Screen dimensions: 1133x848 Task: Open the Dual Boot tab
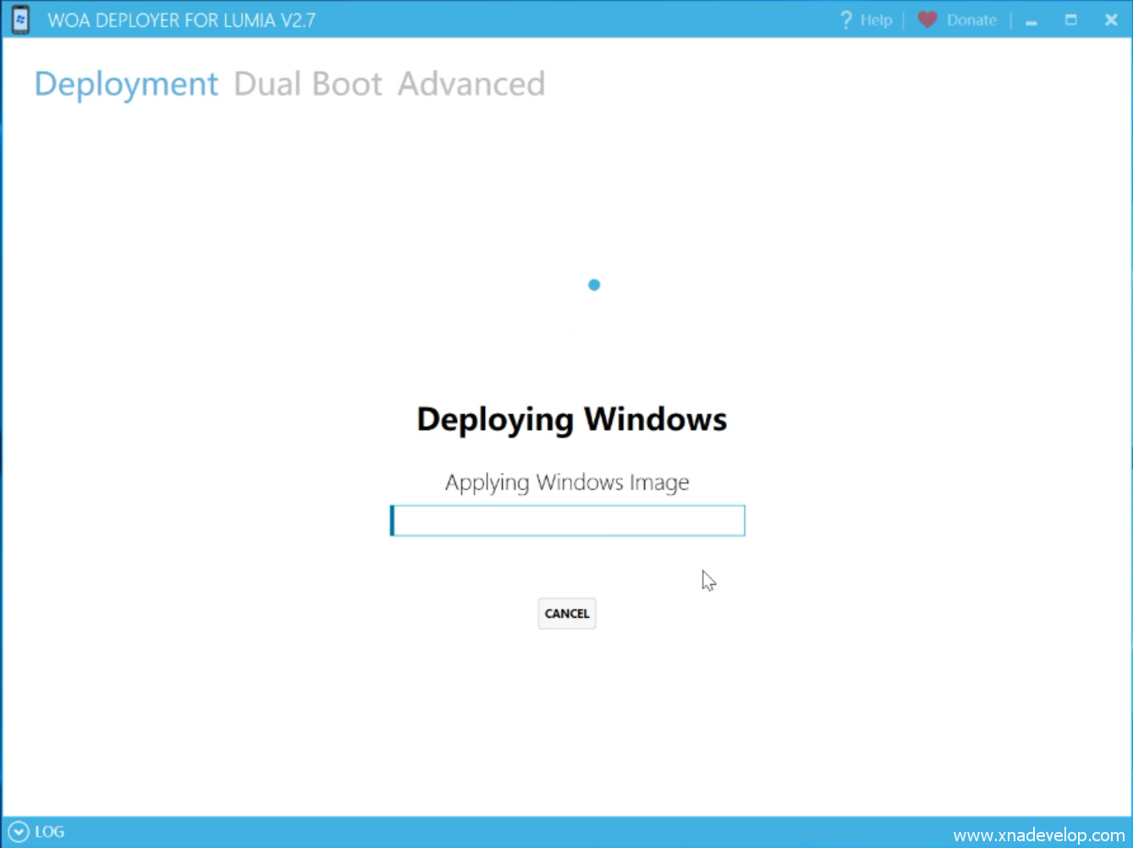(x=308, y=84)
